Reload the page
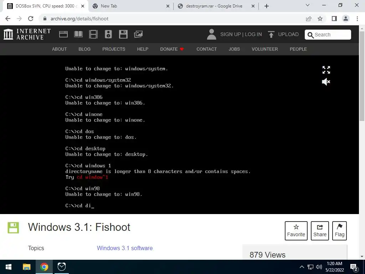Screen dimensions: 365x274 [x=31, y=19]
